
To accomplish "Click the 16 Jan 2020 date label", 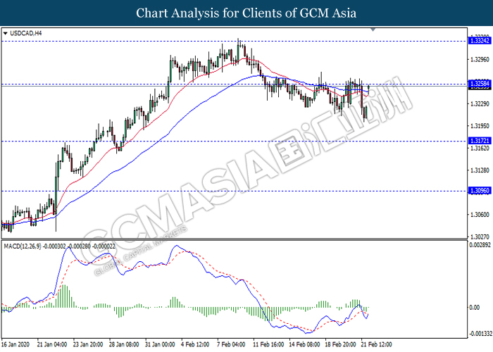I will (15, 344).
